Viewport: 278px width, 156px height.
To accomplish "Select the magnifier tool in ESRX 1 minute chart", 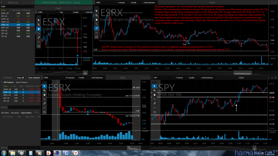I will click(x=96, y=15).
